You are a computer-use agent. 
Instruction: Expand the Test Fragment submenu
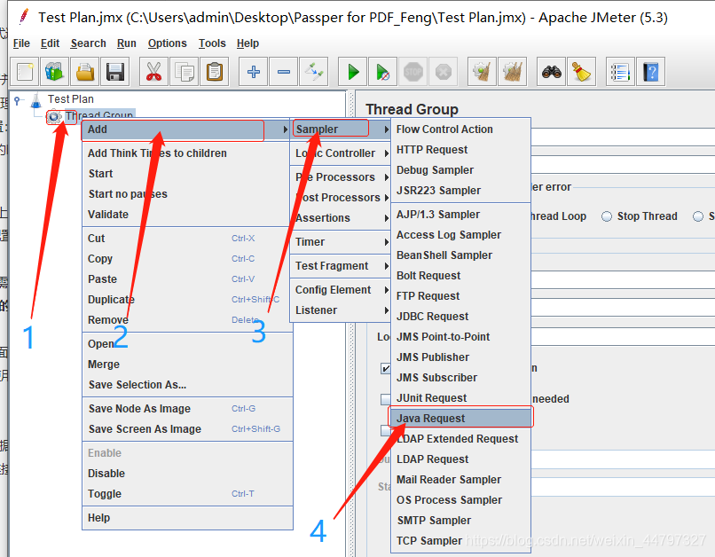(x=340, y=266)
